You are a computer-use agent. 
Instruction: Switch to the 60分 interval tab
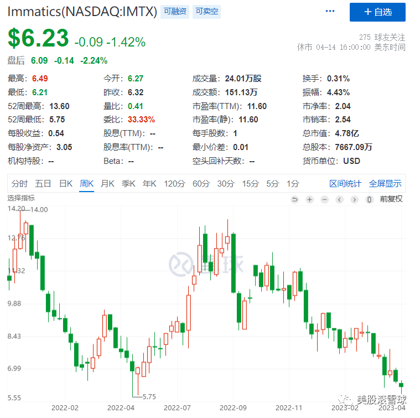(201, 184)
